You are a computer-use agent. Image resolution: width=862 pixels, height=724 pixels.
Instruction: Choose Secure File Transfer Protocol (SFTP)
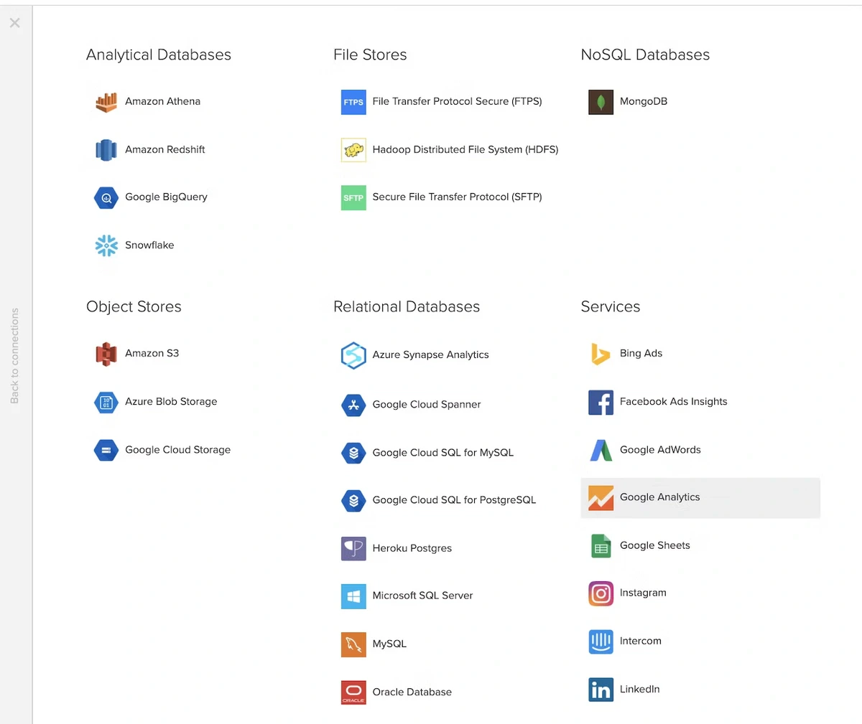457,197
